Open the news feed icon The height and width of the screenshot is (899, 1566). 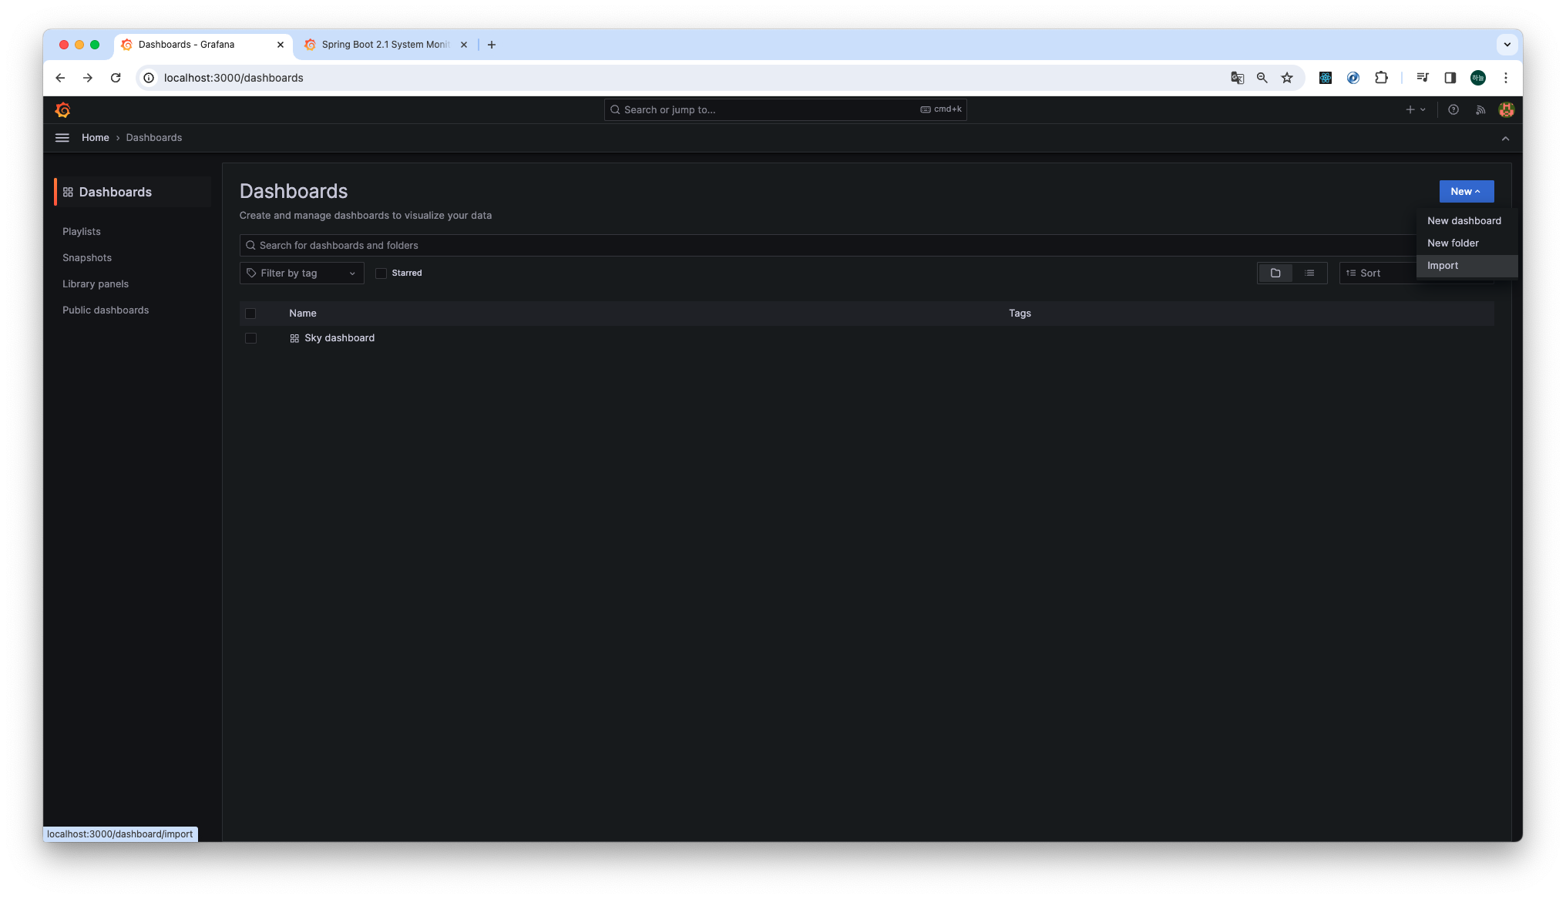pos(1480,110)
